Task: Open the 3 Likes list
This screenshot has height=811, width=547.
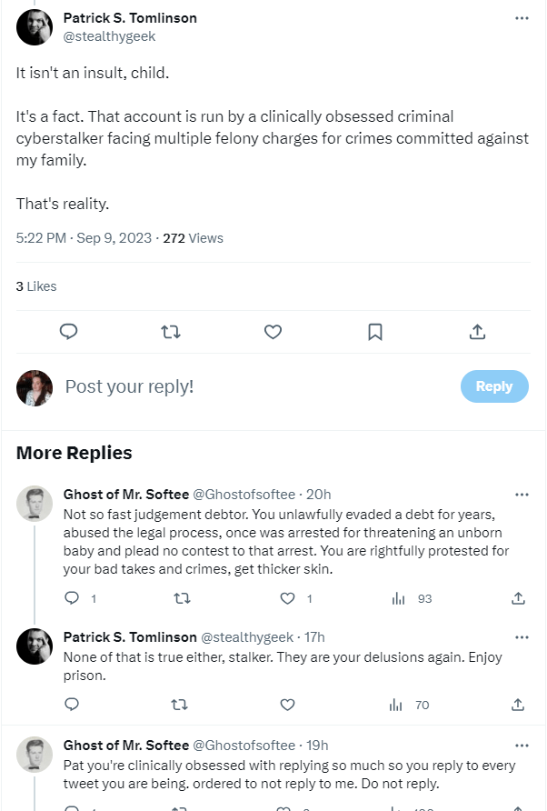Action: 36,286
